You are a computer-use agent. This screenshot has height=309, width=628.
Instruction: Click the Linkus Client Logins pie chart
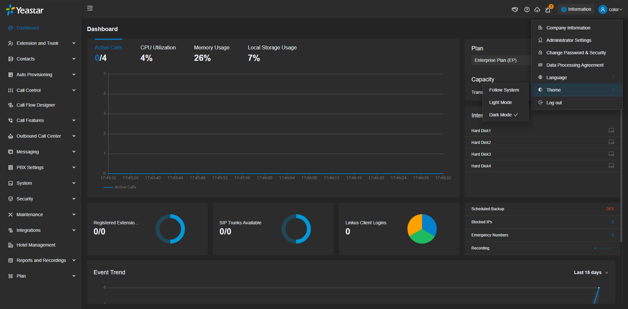422,229
